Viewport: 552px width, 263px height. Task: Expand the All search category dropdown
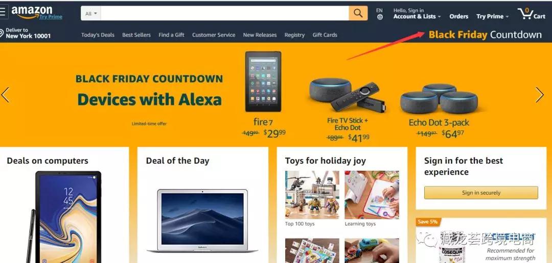click(91, 13)
